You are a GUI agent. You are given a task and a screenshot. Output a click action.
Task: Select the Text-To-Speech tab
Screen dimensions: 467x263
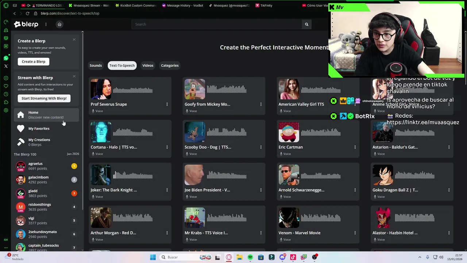click(122, 65)
